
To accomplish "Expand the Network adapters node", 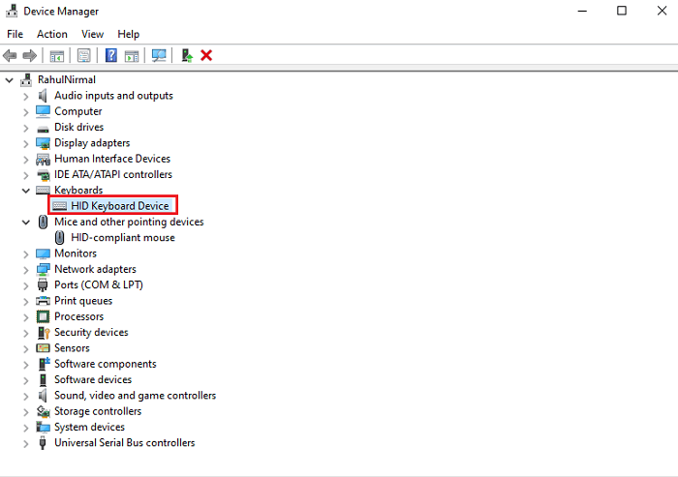I will (x=26, y=269).
